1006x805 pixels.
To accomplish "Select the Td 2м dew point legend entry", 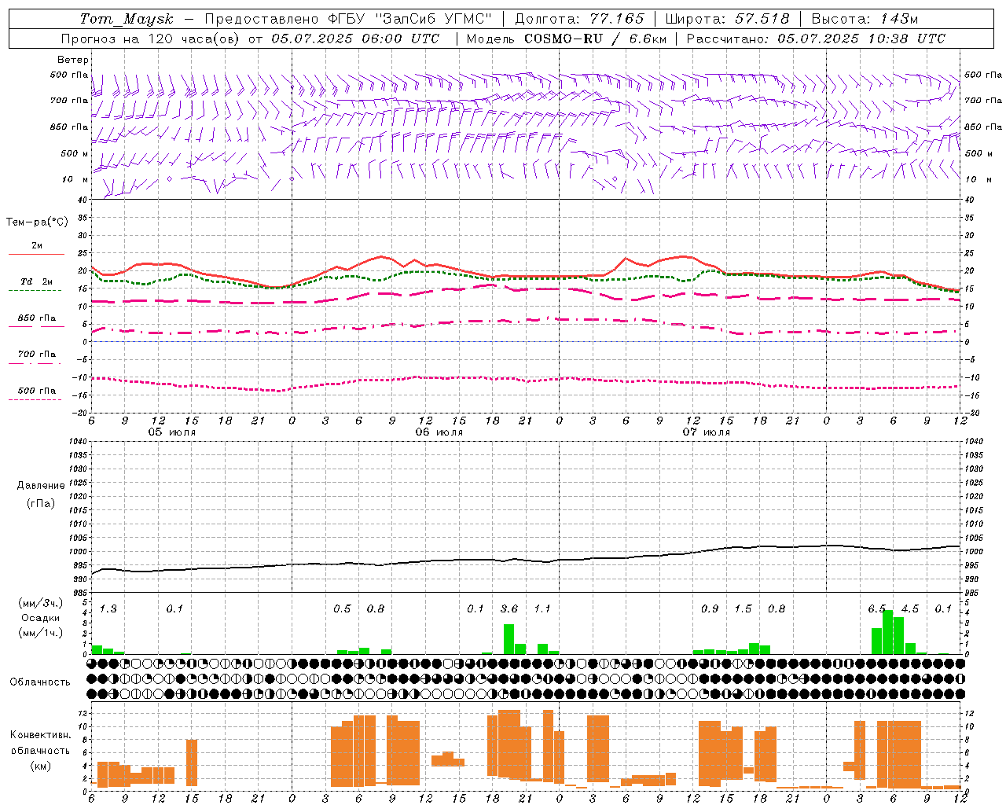I will [36, 281].
